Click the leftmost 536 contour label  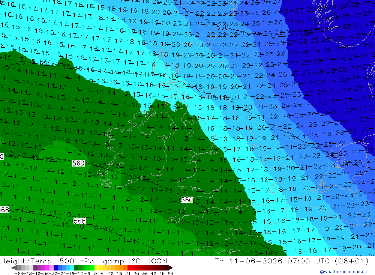click(222, 27)
